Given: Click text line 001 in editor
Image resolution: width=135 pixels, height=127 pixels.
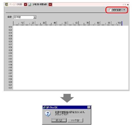Looking at the screenshot, I should coord(71,27).
